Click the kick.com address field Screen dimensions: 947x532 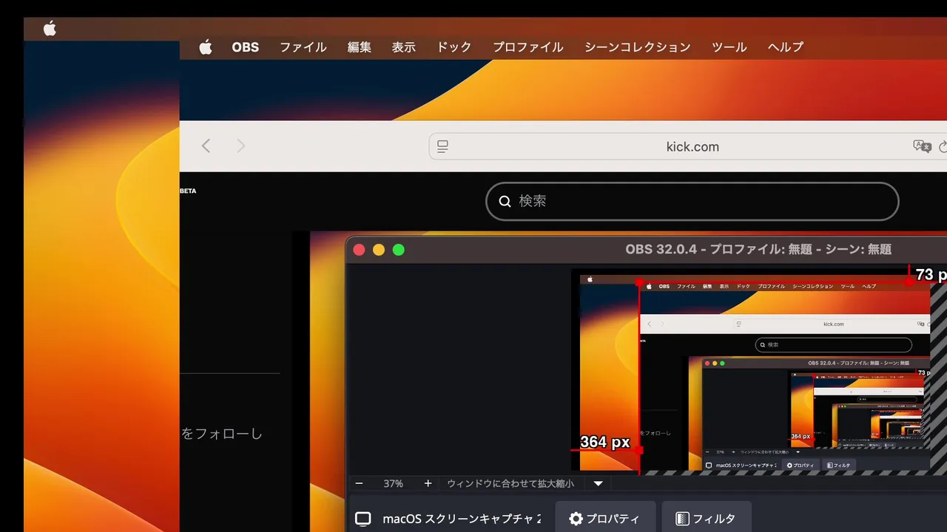coord(688,146)
